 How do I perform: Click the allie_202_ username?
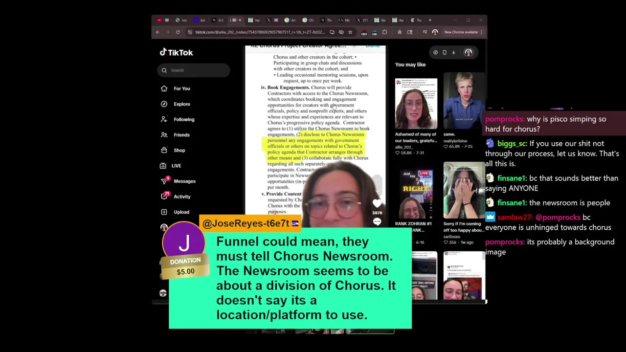pos(404,147)
